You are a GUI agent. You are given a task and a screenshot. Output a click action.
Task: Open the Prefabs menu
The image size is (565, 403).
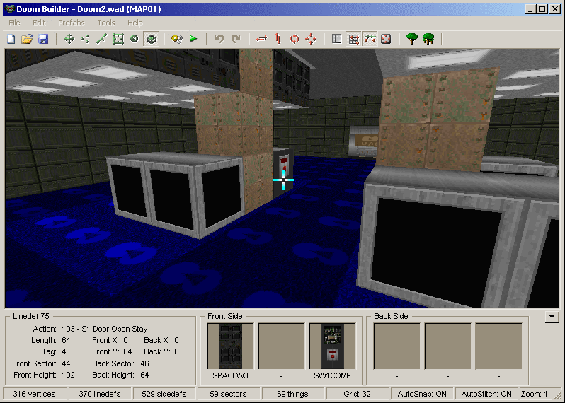click(x=72, y=23)
